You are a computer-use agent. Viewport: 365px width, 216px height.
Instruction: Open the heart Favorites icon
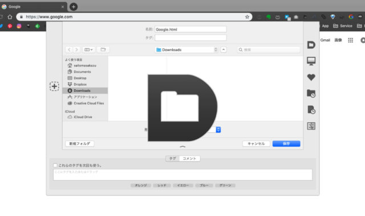point(311,77)
